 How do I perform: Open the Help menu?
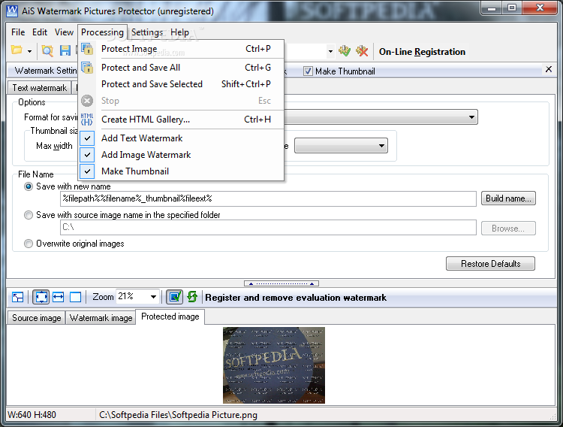tap(179, 32)
